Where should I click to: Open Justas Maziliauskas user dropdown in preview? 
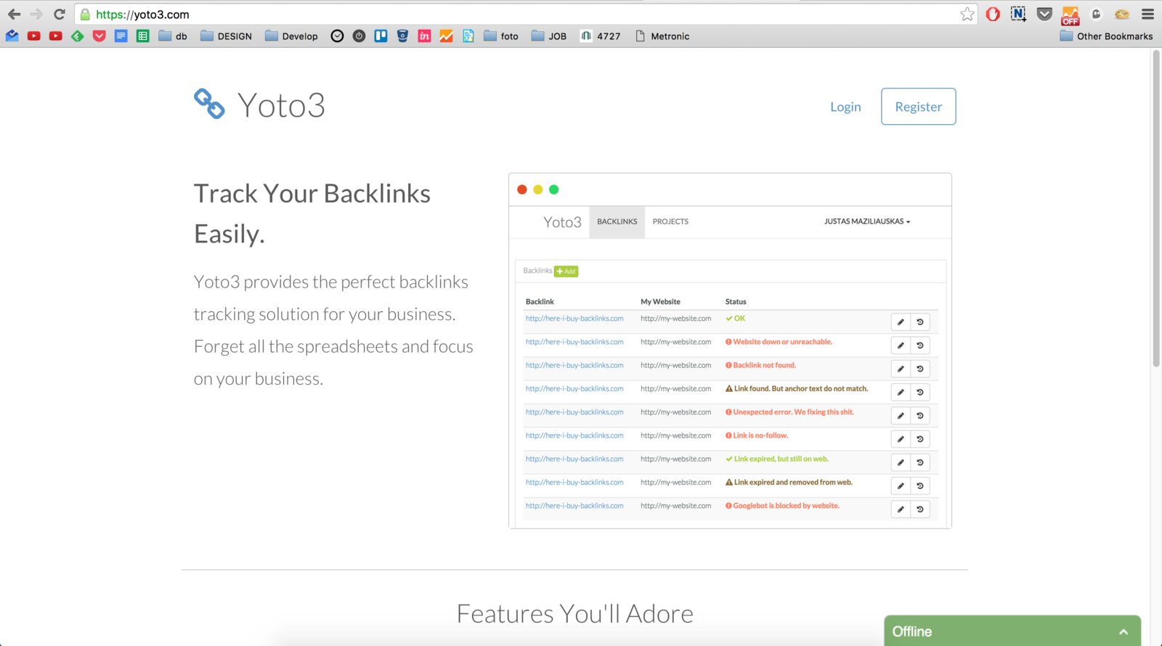click(866, 221)
